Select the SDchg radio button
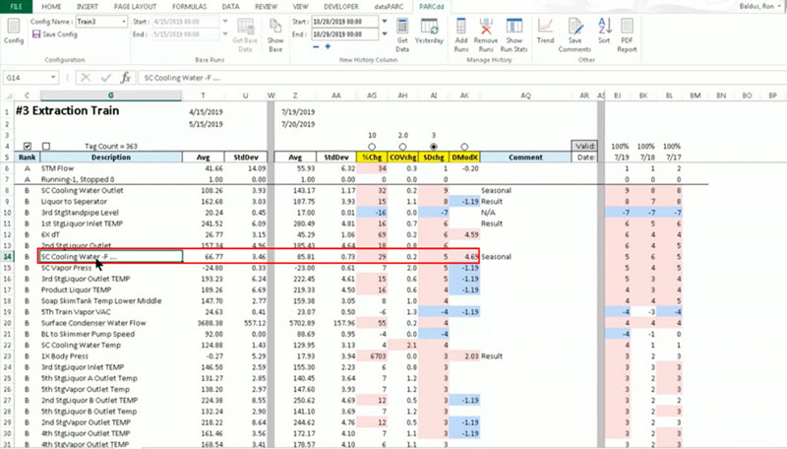This screenshot has height=449, width=787. pos(434,147)
